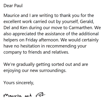Click the word 'certainly' in the text
Screen dimensions: 107x108
(x=90, y=40)
